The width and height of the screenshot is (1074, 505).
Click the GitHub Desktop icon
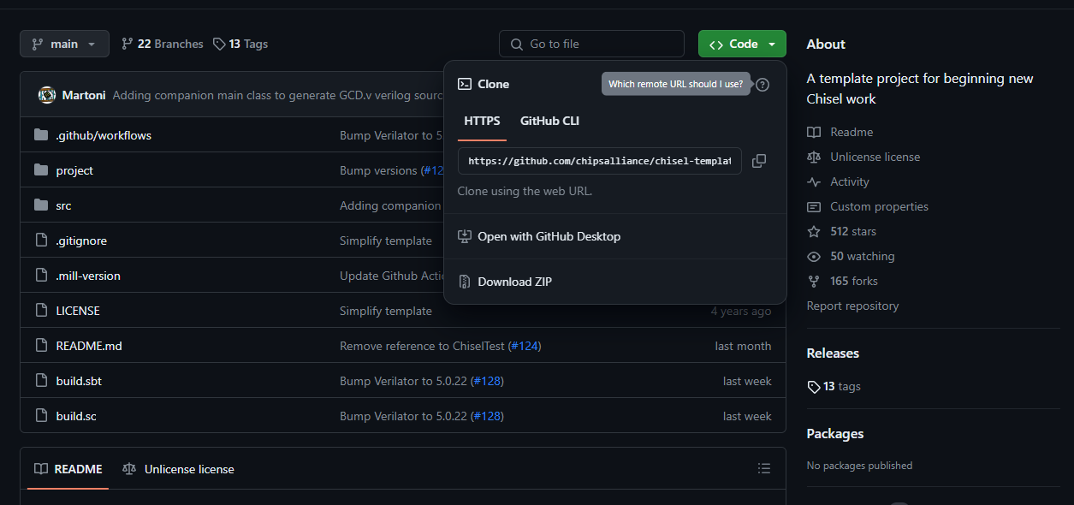tap(465, 236)
